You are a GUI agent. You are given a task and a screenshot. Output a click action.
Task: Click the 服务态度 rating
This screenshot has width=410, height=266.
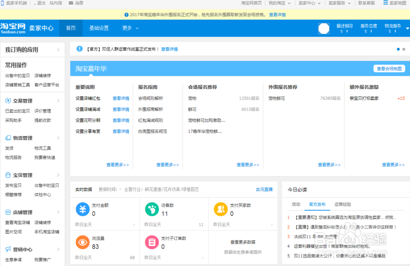[369, 28]
